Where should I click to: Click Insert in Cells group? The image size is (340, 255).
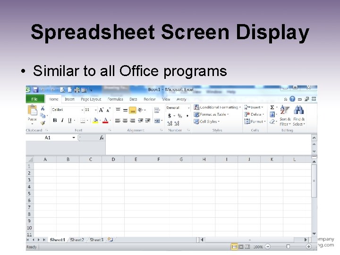tap(254, 107)
